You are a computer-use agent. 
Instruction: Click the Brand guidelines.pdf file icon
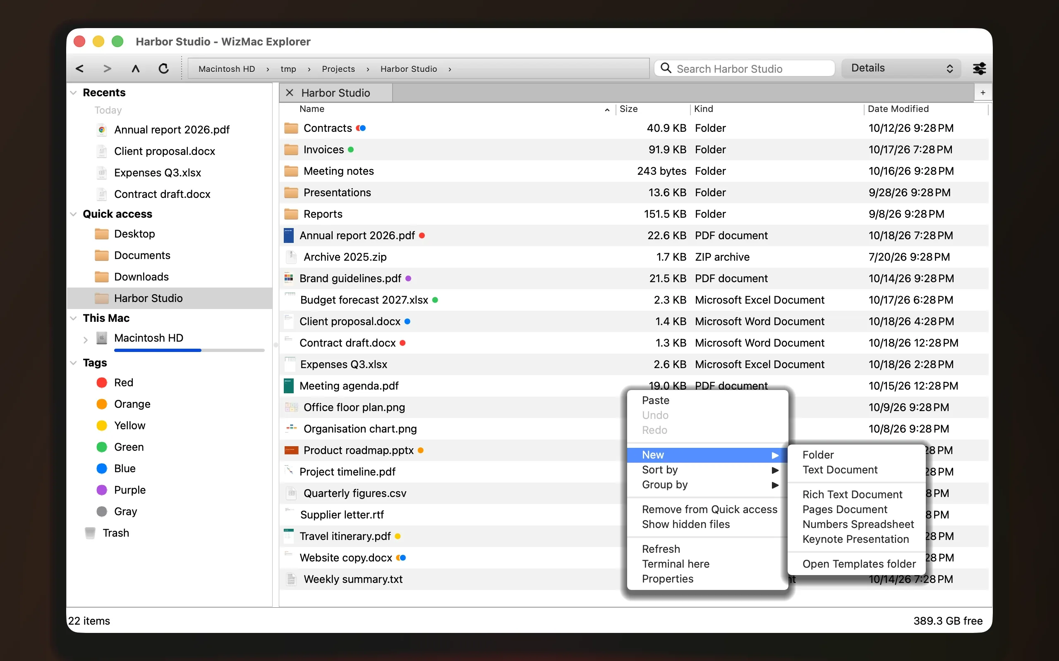click(289, 278)
